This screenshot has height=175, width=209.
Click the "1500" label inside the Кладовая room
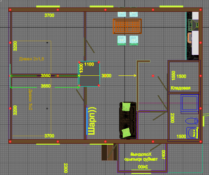181,76
